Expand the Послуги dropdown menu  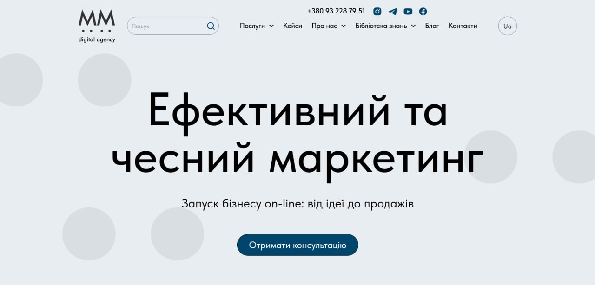click(x=257, y=26)
